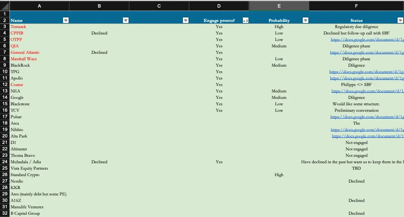
Task: Open the column B filter dropdown
Action: point(126,20)
